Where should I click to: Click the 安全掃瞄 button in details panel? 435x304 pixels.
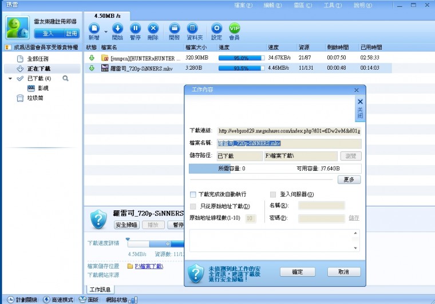pos(126,225)
